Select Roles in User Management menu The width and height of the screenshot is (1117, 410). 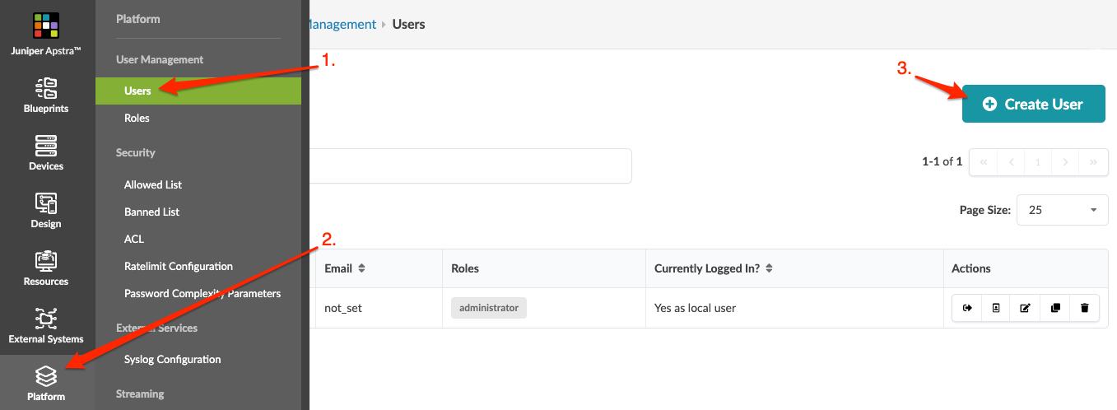pos(137,118)
